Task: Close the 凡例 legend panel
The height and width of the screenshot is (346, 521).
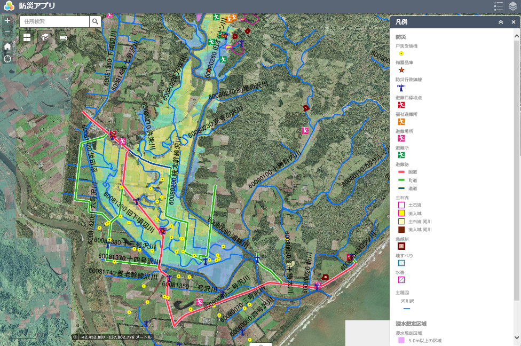Action: pos(514,22)
